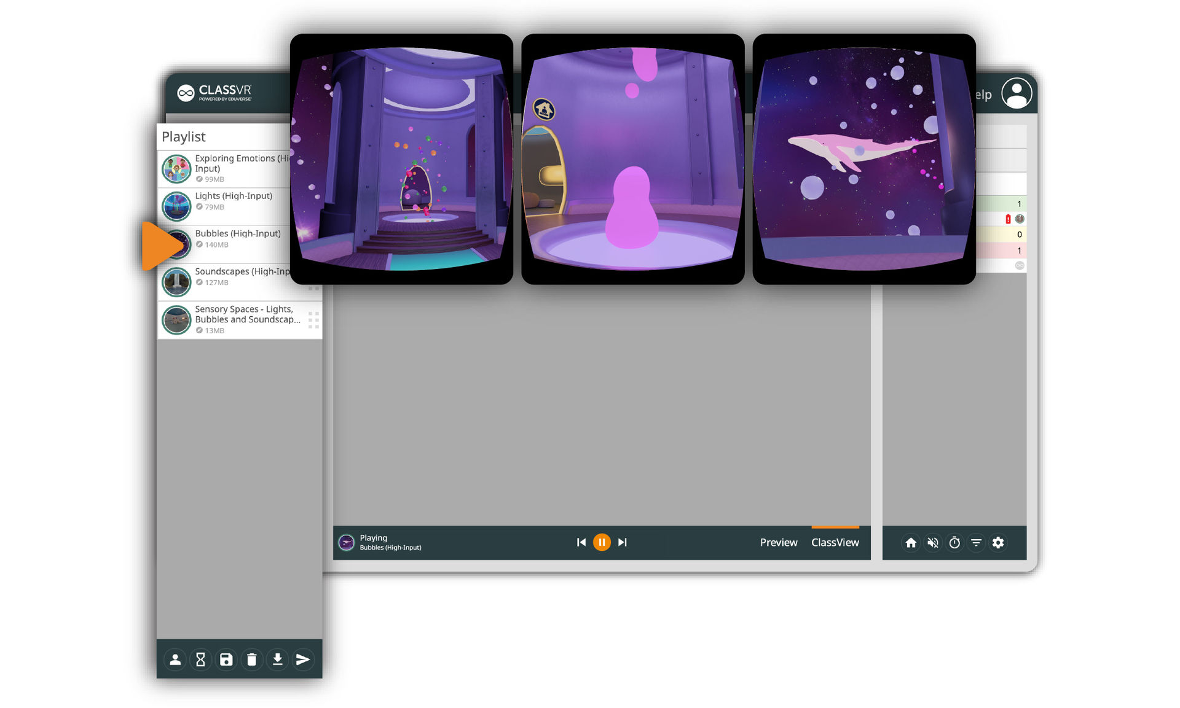Click the send playlist arrow icon
1180x708 pixels.
(303, 659)
